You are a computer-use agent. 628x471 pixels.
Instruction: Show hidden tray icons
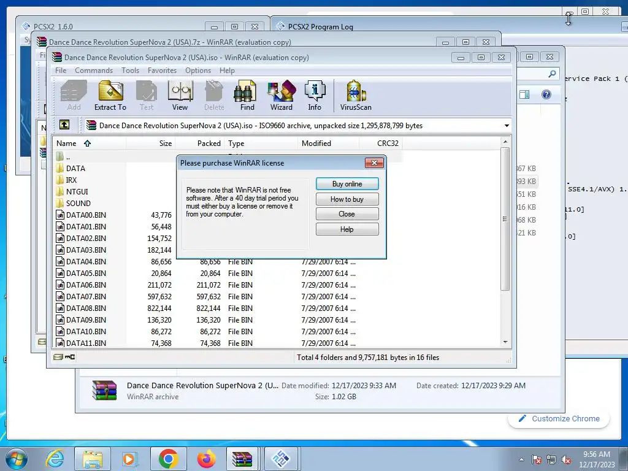point(521,459)
